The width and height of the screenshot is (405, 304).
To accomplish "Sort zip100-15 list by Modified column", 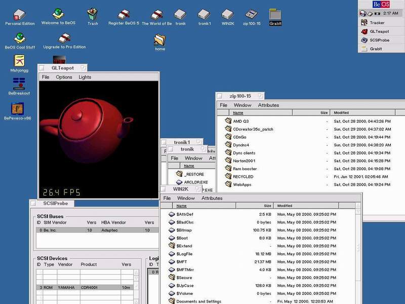I will pyautogui.click(x=362, y=112).
